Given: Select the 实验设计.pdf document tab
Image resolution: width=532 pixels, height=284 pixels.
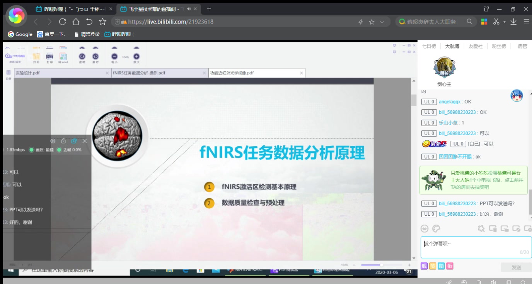Looking at the screenshot, I should coord(62,73).
